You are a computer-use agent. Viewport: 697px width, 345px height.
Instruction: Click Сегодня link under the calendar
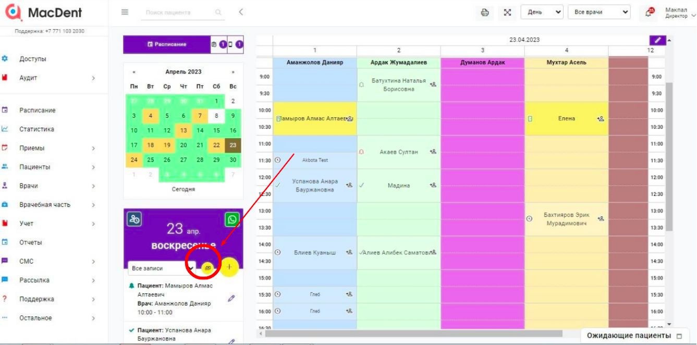184,189
